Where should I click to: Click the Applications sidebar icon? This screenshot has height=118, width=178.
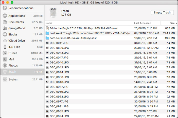(5, 16)
